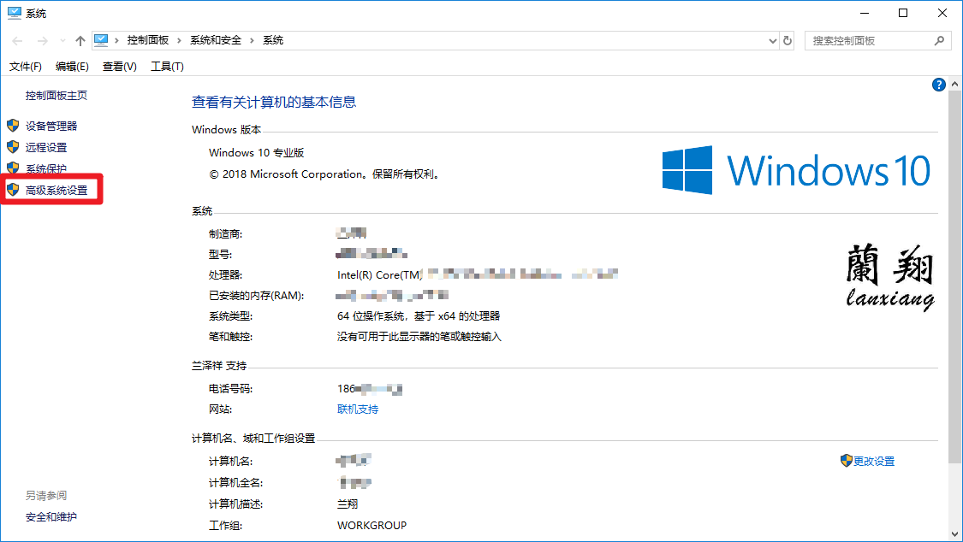963x542 pixels.
Task: Click the WORKGROUP workgroup value
Action: (372, 526)
